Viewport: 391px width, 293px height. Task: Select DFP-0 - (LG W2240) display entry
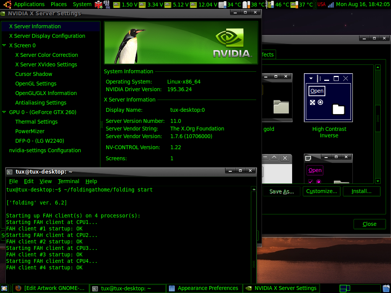click(40, 141)
